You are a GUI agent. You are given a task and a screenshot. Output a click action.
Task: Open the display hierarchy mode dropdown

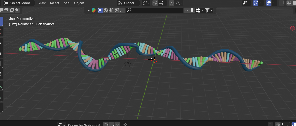pos(199,10)
